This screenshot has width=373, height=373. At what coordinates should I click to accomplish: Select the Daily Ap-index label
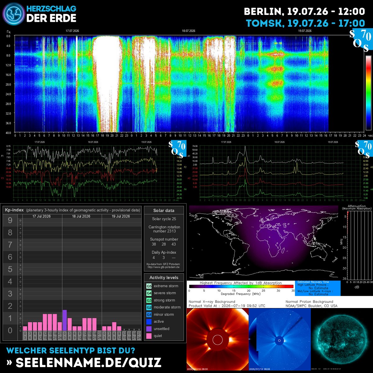tap(164, 252)
